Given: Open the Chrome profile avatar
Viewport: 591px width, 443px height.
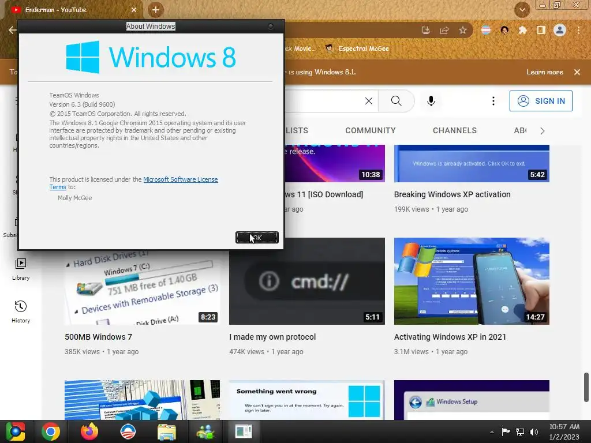Looking at the screenshot, I should tap(560, 30).
